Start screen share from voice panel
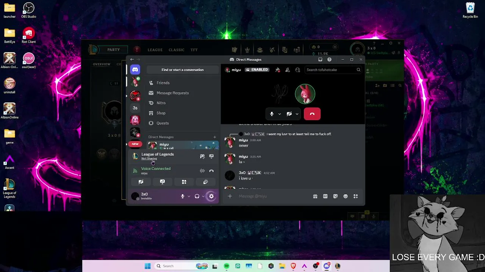Viewport: 485px width, 272px height. point(163,182)
